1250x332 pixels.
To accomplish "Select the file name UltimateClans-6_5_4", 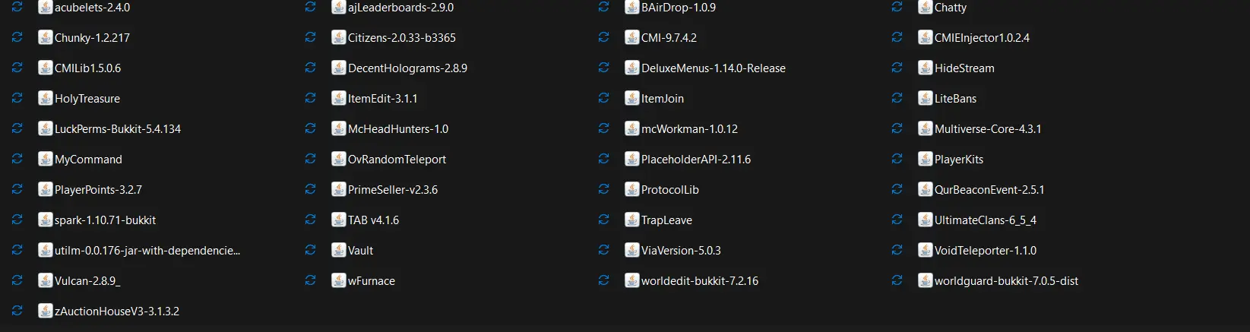I will [986, 220].
